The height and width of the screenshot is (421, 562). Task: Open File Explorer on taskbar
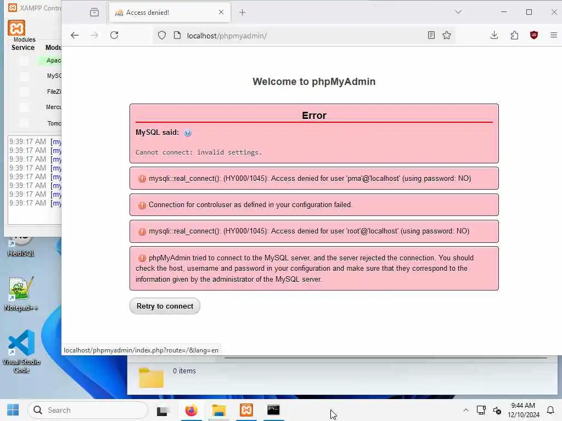tap(218, 410)
